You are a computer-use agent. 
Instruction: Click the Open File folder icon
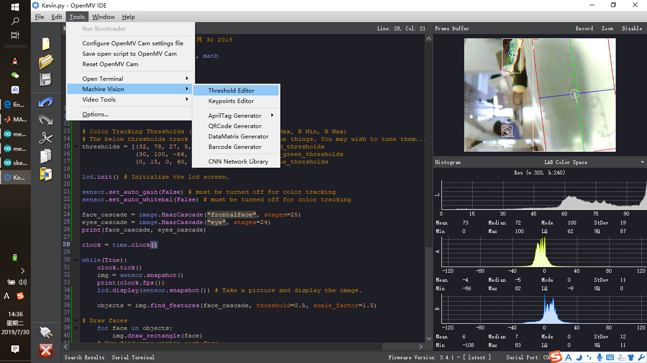pyautogui.click(x=46, y=61)
